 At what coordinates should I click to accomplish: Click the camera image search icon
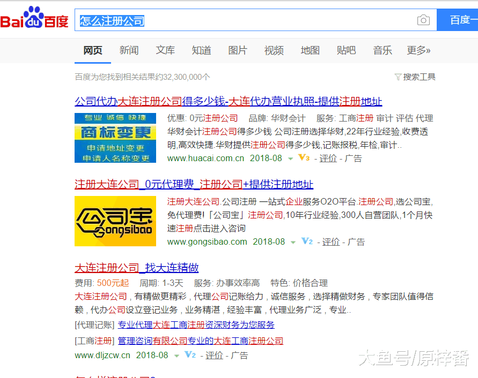[423, 20]
